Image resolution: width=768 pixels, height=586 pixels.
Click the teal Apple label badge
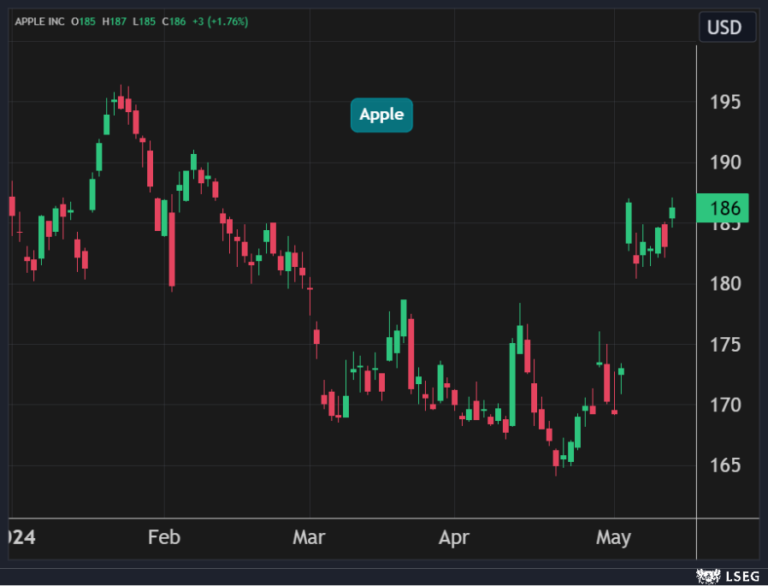click(381, 115)
